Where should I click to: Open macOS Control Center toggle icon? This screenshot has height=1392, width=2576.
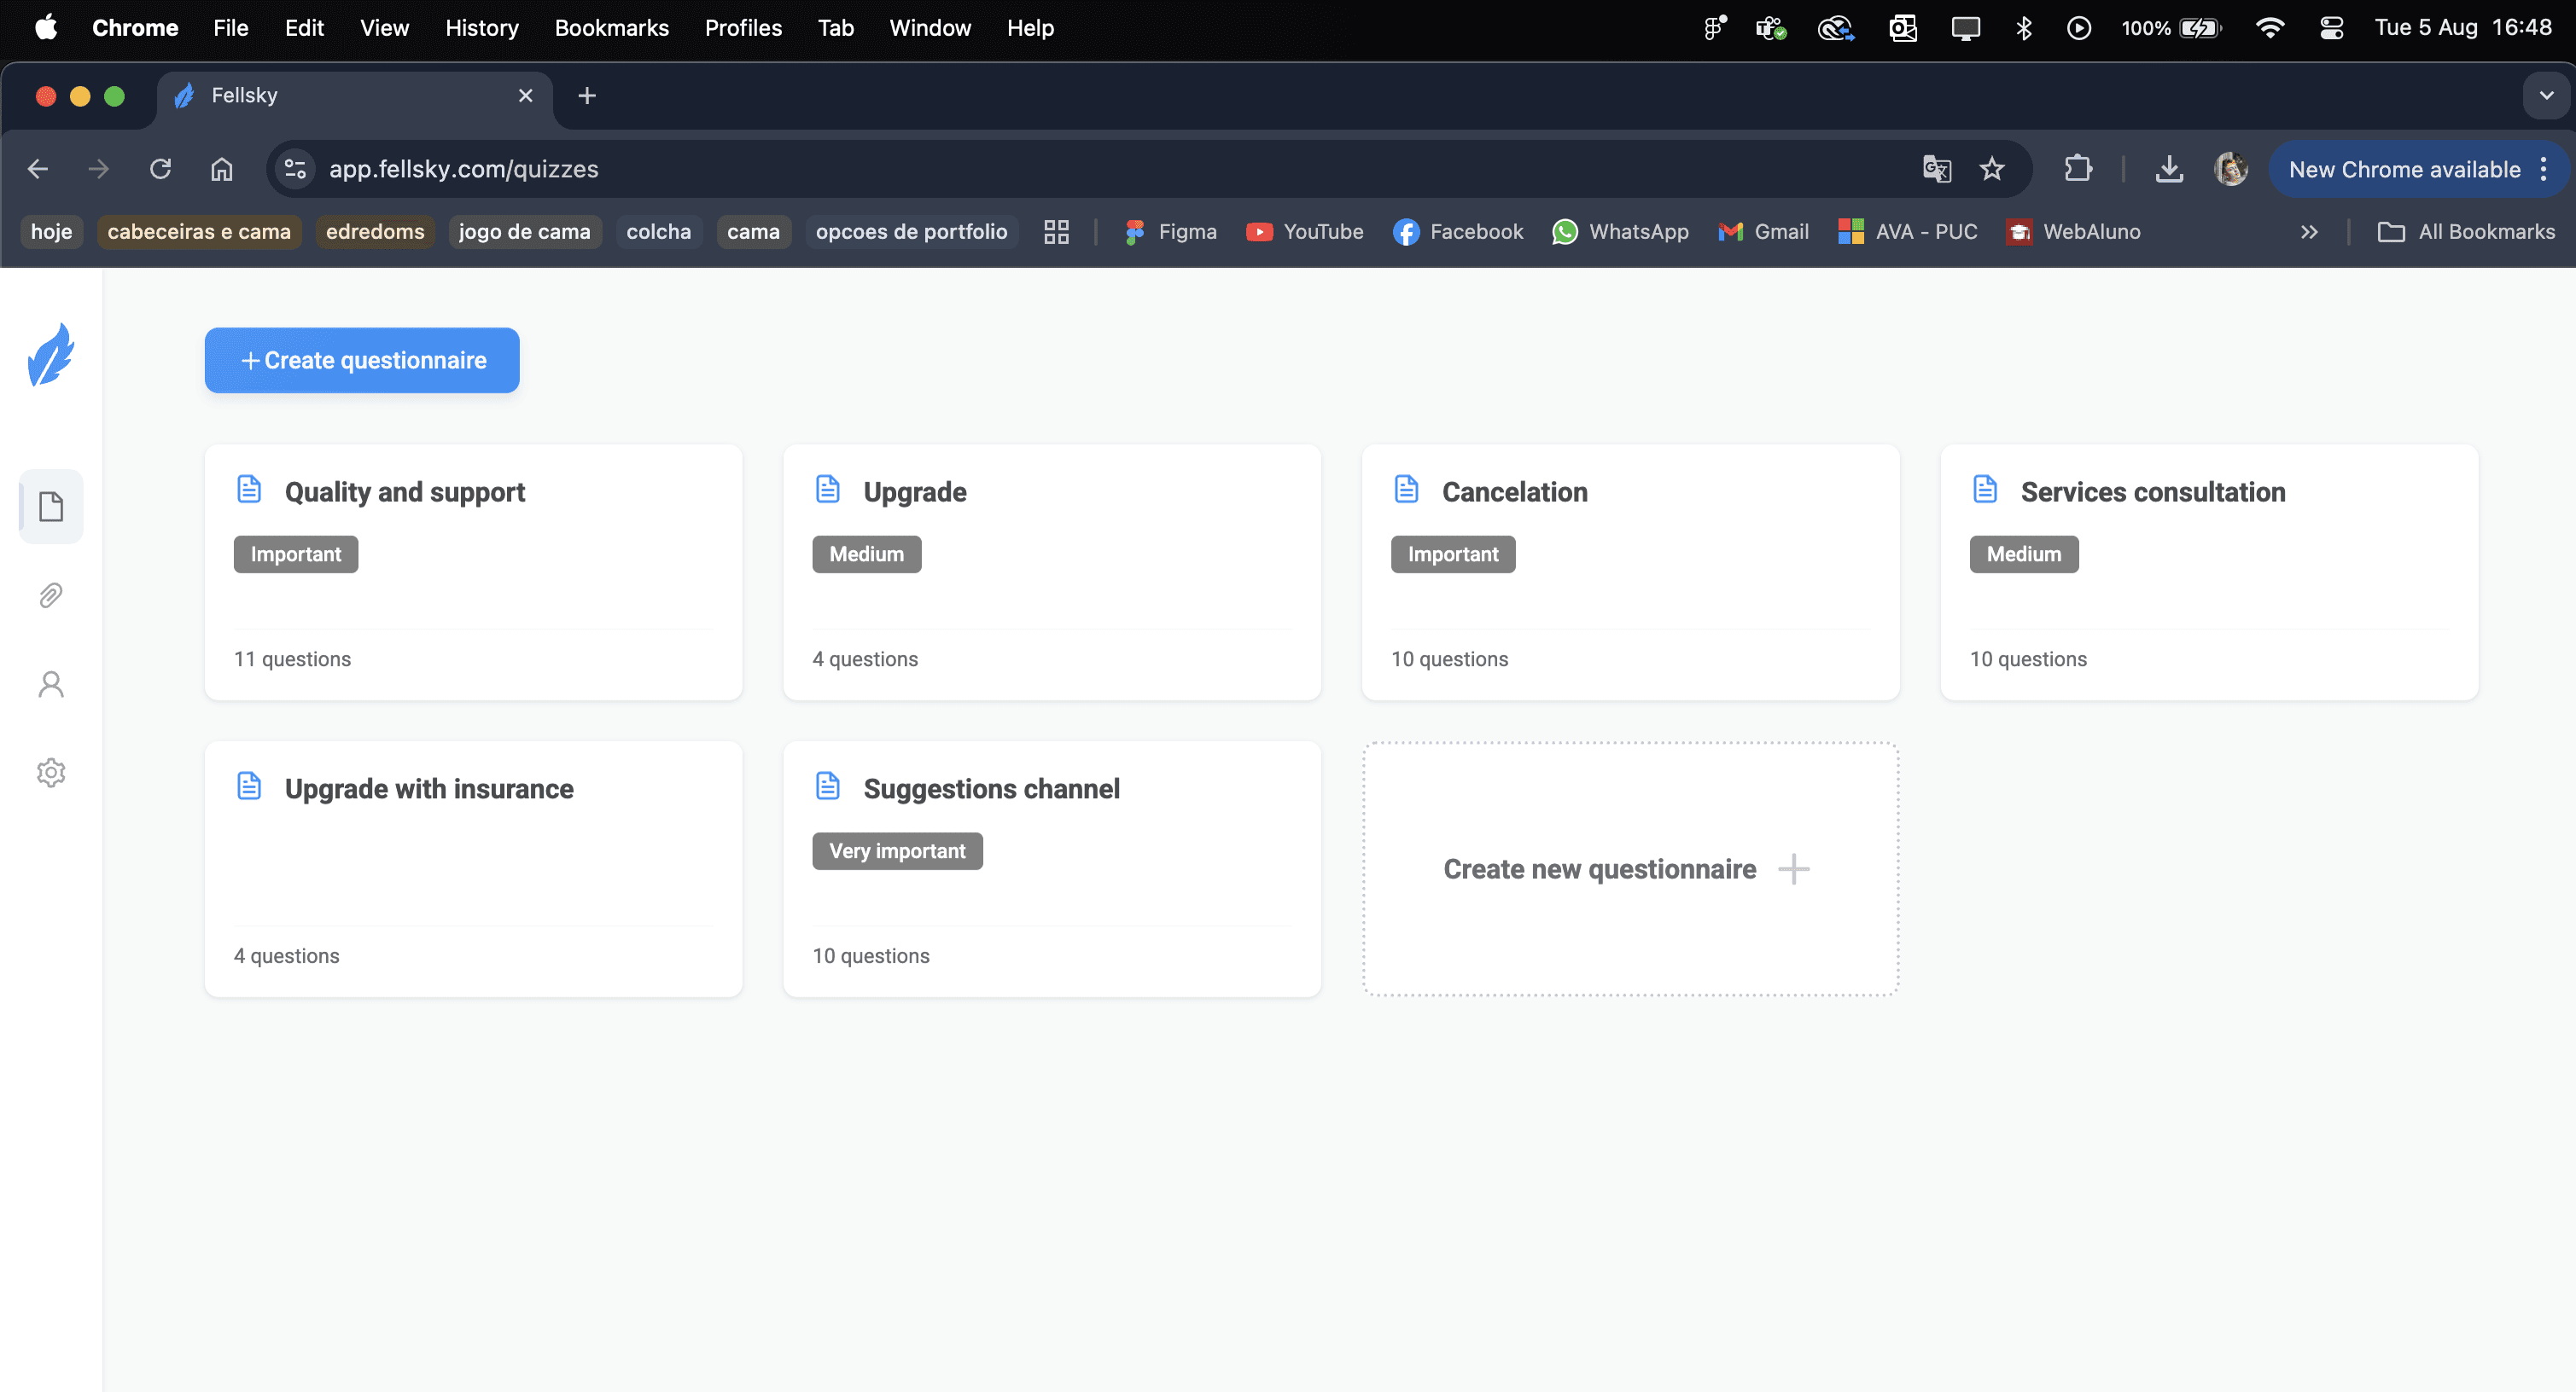(x=2331, y=28)
